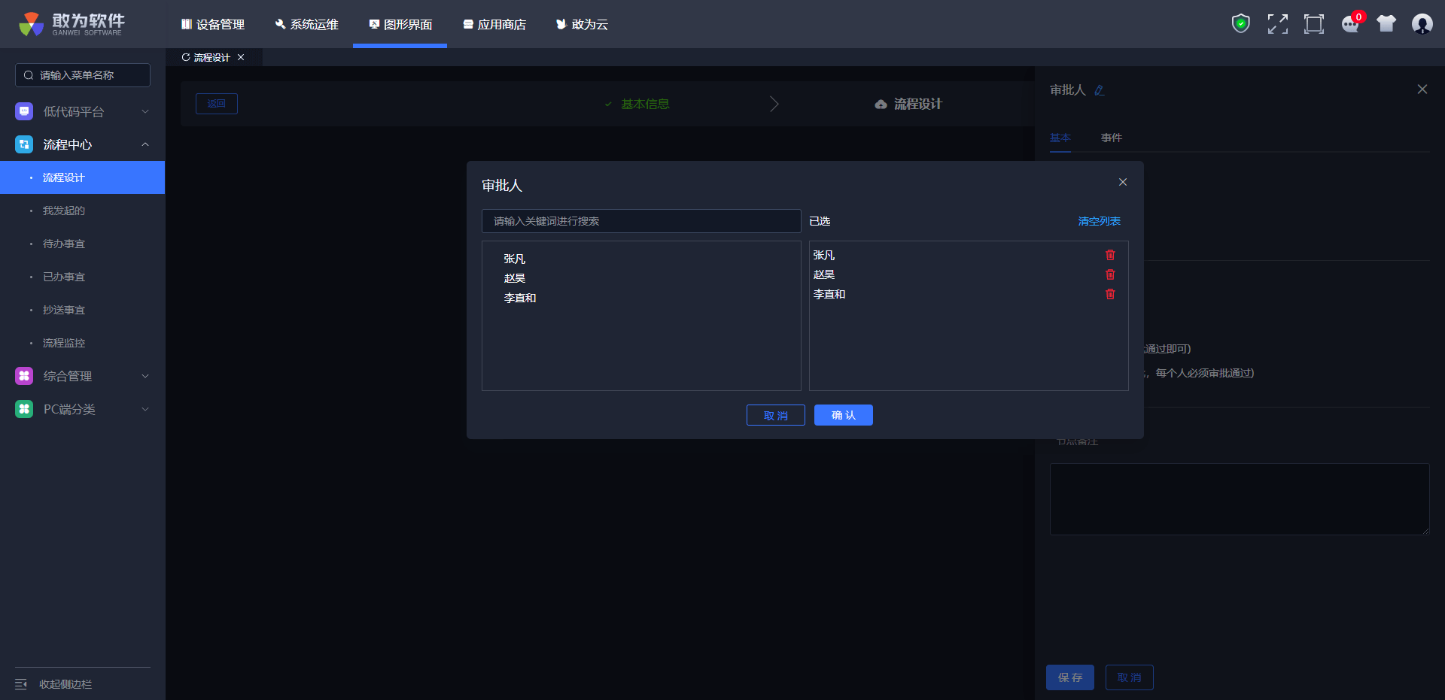This screenshot has height=700, width=1445.
Task: Click 取消 in the side panel footer
Action: [1130, 677]
